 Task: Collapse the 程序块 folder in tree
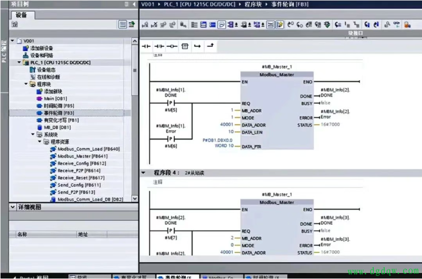point(26,84)
